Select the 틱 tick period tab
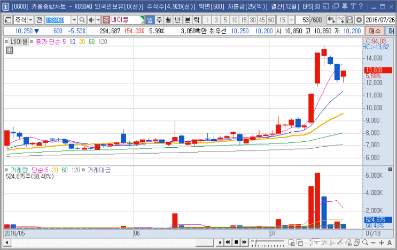397x250 pixels. coord(197,20)
